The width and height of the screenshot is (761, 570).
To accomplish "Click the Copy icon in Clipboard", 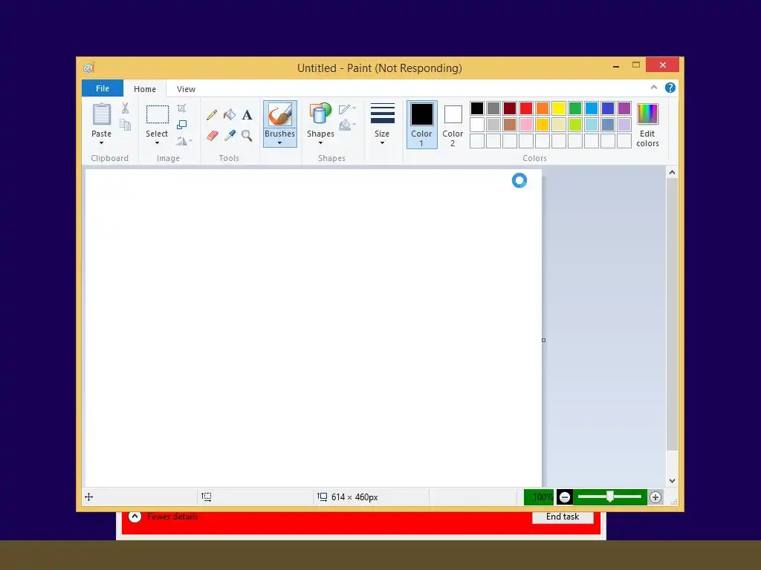I will pos(125,125).
